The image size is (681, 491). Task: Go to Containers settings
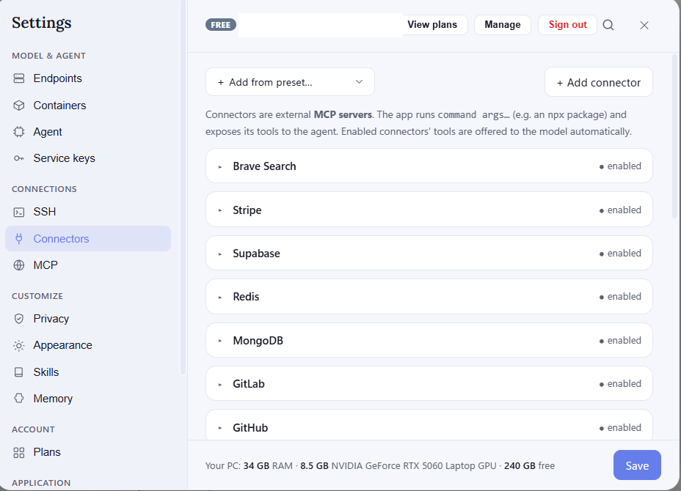coord(88,106)
